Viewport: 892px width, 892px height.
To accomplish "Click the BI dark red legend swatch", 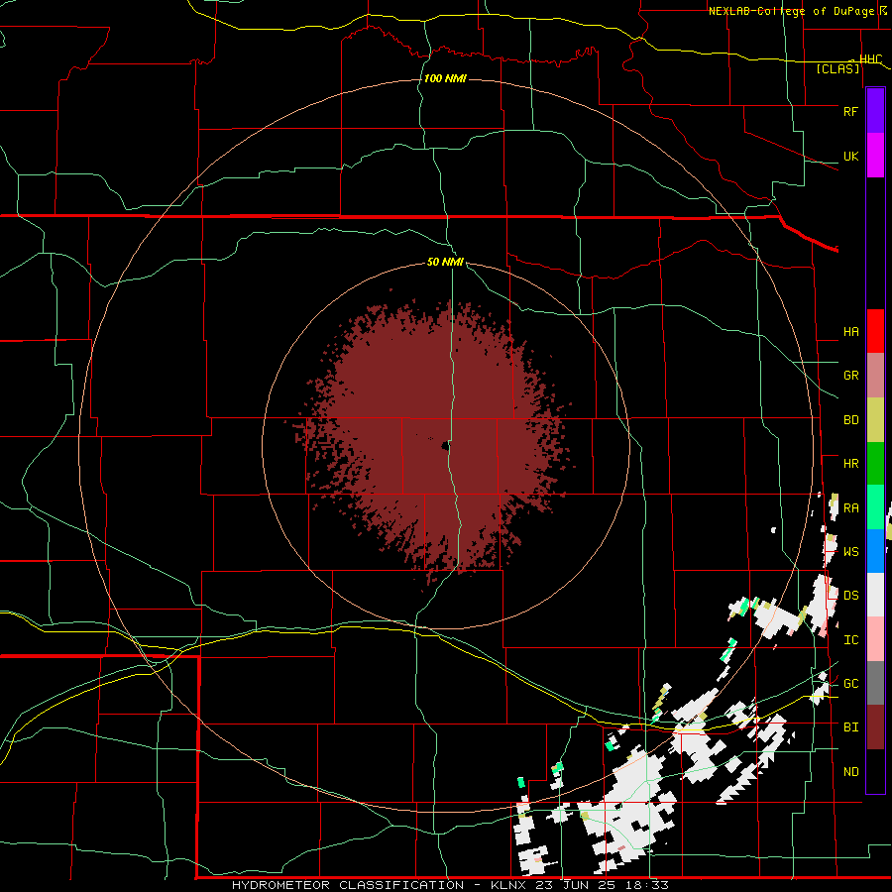I will click(875, 727).
